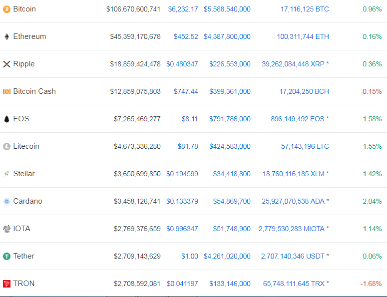Click supply 896,149,492 EOS

(298, 119)
